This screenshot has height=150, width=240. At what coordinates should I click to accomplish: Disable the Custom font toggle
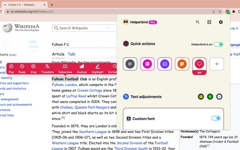pyautogui.click(x=216, y=118)
